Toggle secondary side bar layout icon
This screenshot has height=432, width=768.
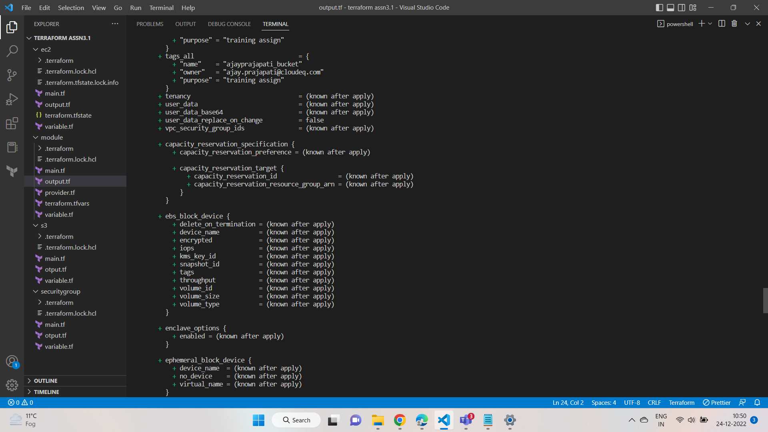tap(682, 8)
